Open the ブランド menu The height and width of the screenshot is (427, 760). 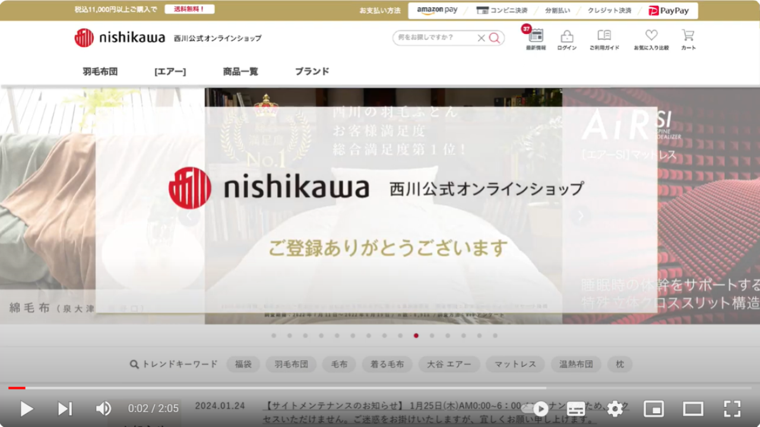coord(312,71)
